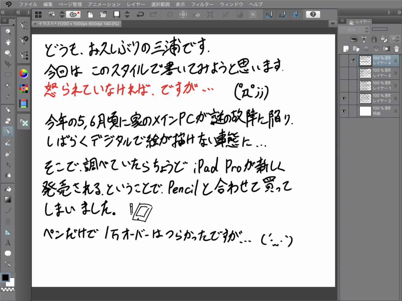
Task: Create a new raster layer in the Layers panel
Action: pos(346,49)
